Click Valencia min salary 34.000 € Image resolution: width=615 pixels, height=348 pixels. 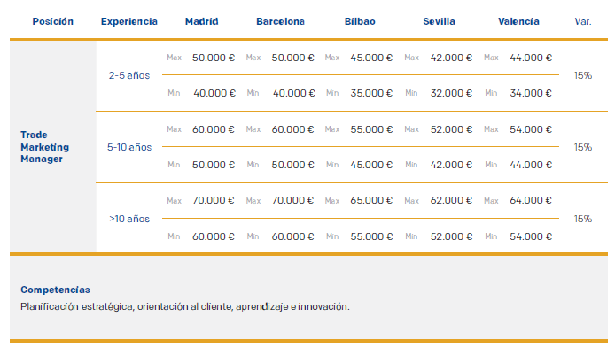(x=531, y=93)
